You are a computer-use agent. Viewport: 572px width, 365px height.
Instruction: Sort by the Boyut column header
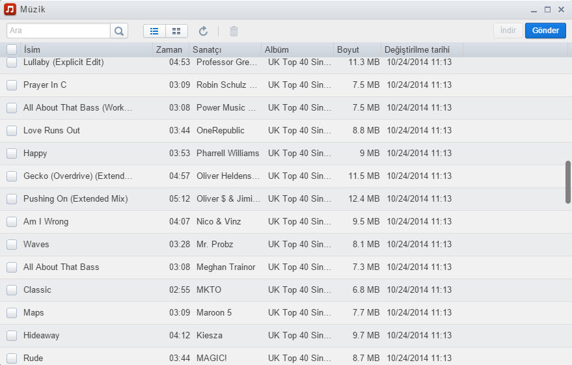tap(356, 49)
